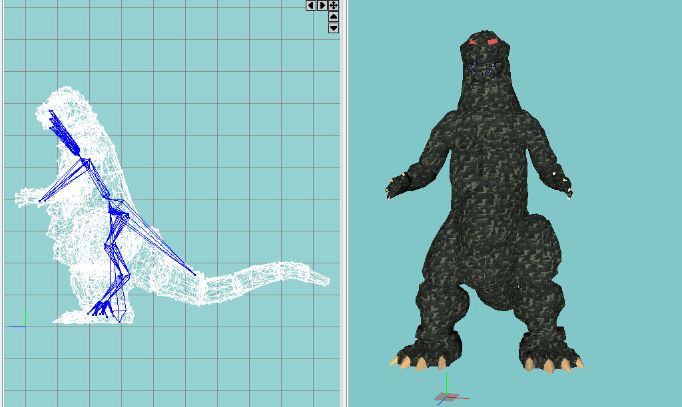Click the monster's red eye on the left
Viewport: 682px width, 407px height.
[x=474, y=43]
